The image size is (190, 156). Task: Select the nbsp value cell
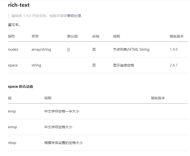(x=12, y=143)
